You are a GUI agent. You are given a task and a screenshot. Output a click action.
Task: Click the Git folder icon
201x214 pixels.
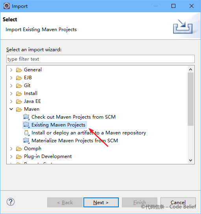[x=19, y=86]
